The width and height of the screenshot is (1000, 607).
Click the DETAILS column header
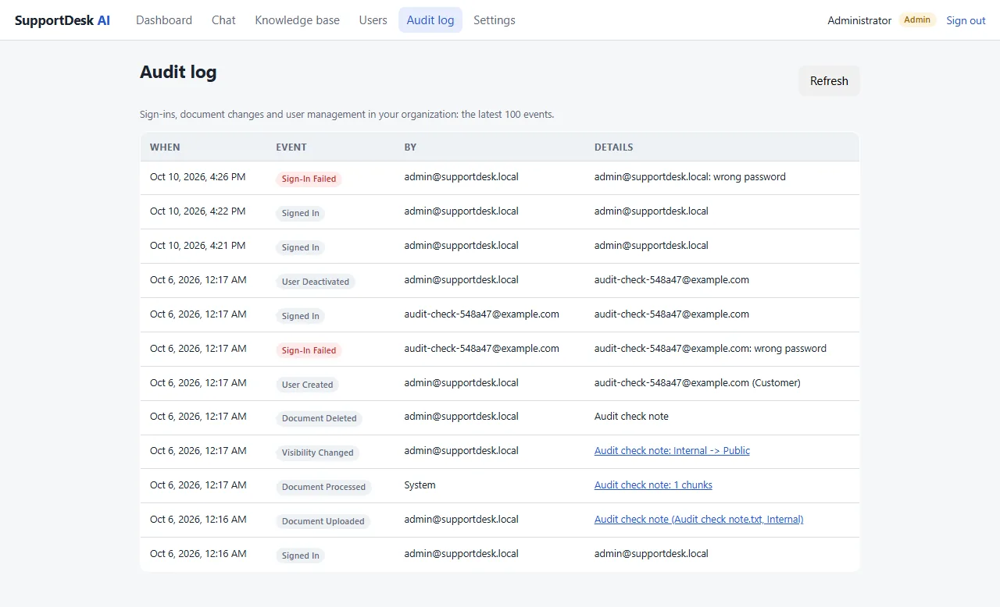[614, 147]
